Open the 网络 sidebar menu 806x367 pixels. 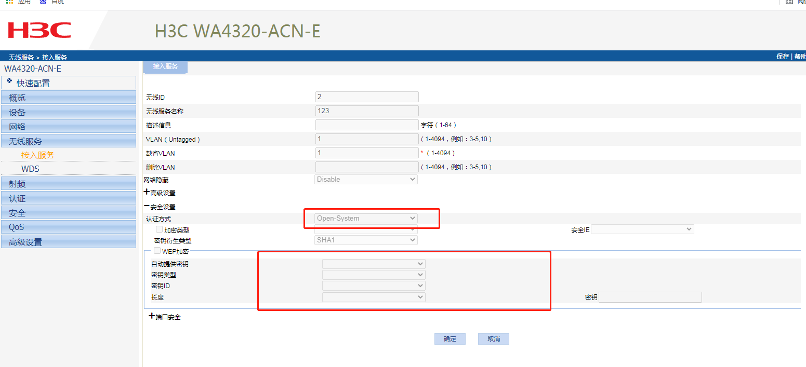point(69,126)
